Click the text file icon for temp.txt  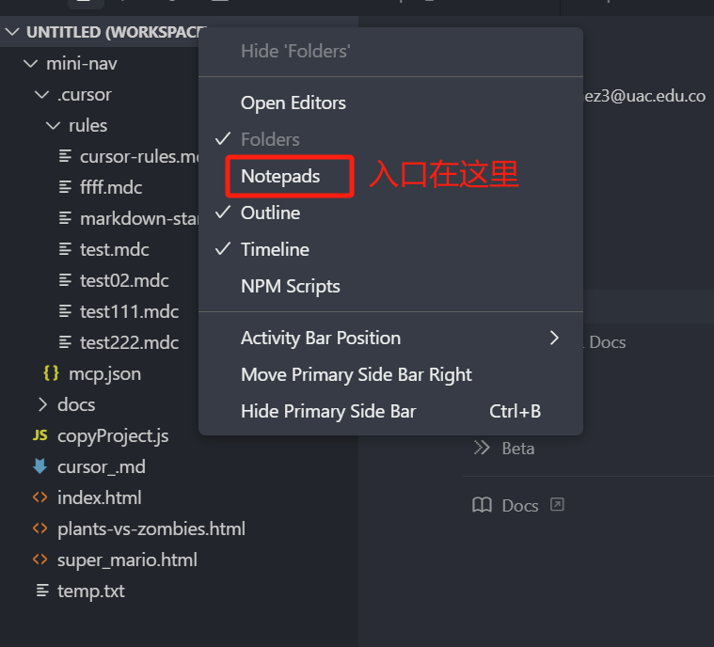coord(42,591)
